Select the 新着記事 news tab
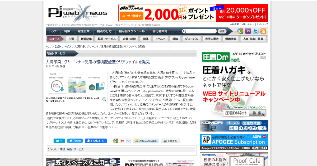Image resolution: width=317 pixels, height=166 pixels. tap(86, 39)
